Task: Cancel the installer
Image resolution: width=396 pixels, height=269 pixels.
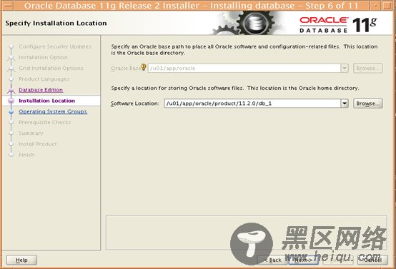Action: (372, 260)
